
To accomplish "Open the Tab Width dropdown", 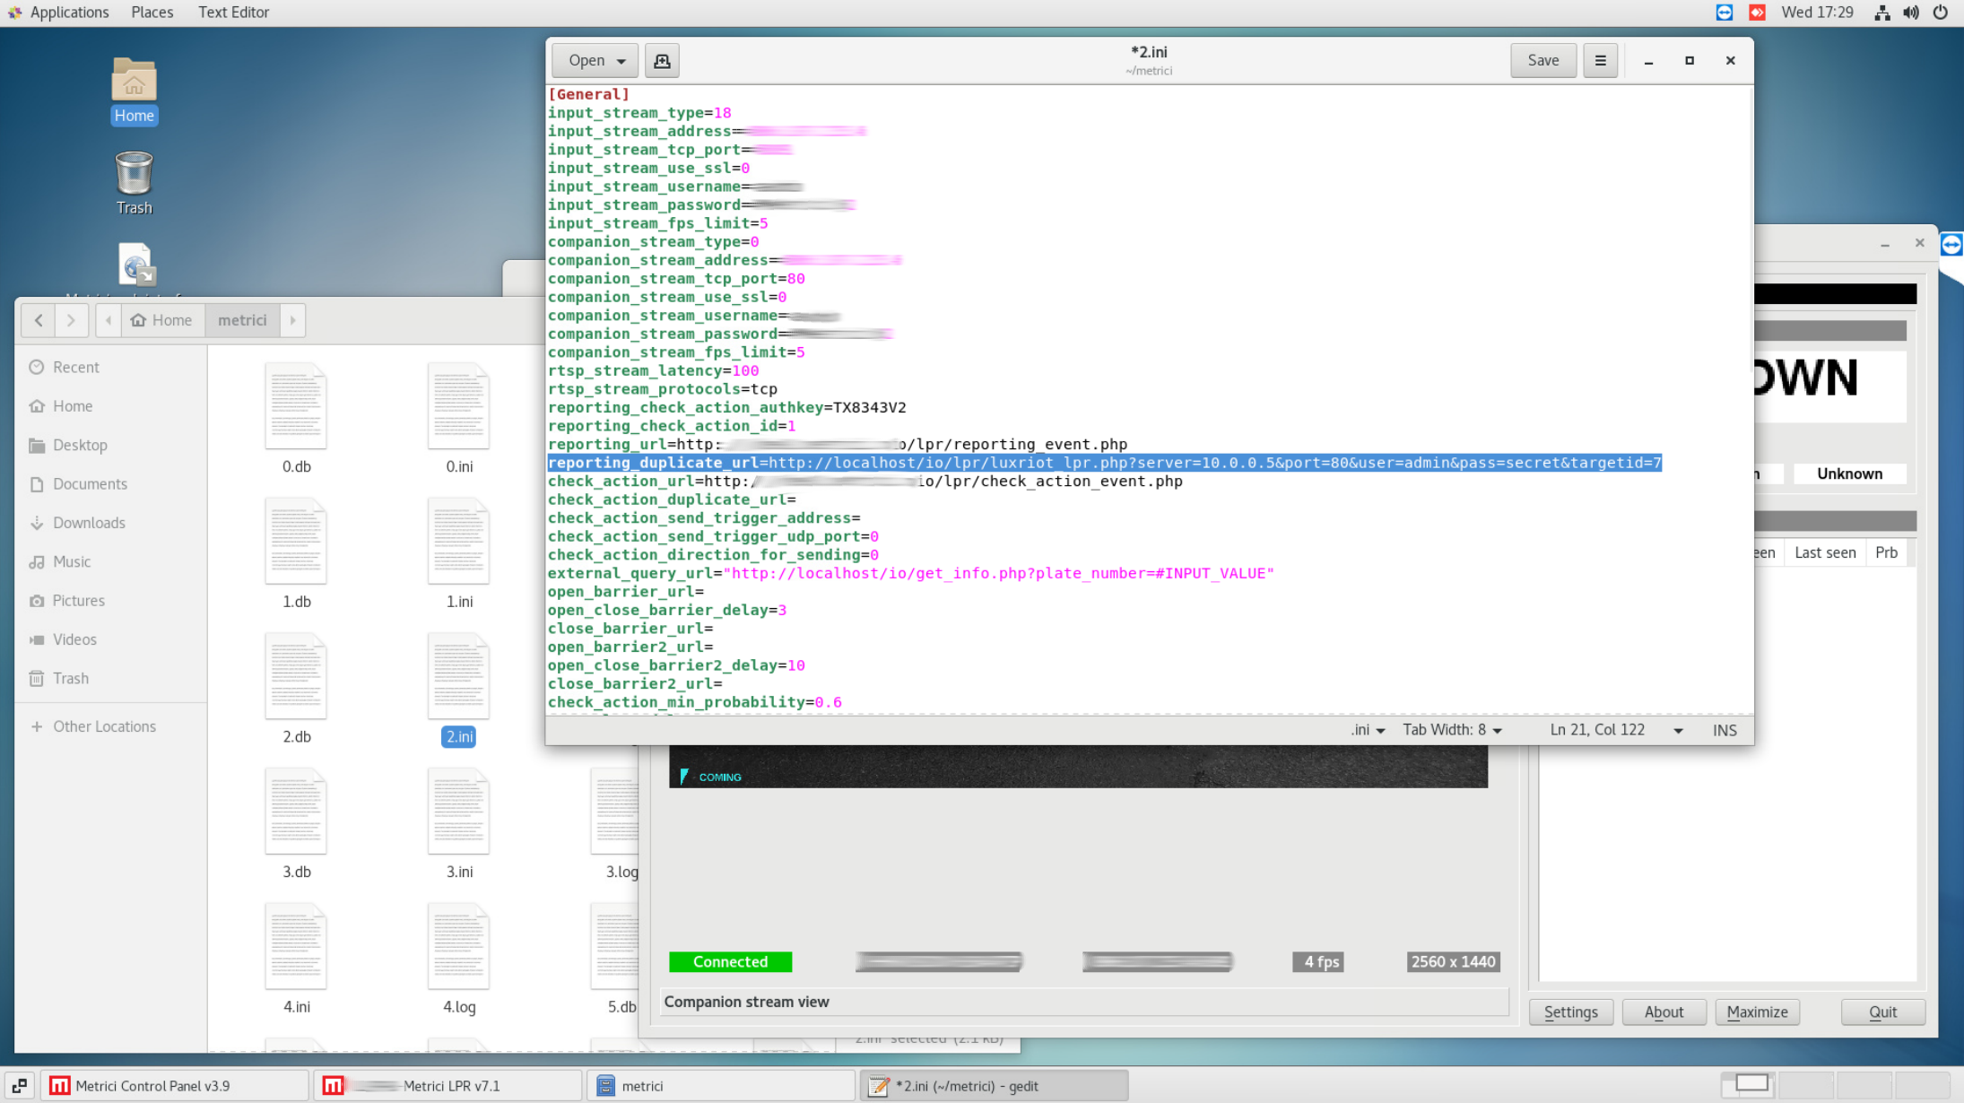I will [1453, 730].
